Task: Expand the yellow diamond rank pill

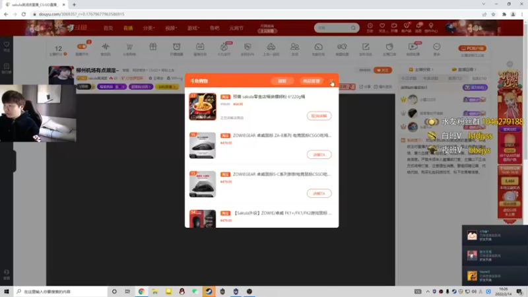Action: pos(168,86)
